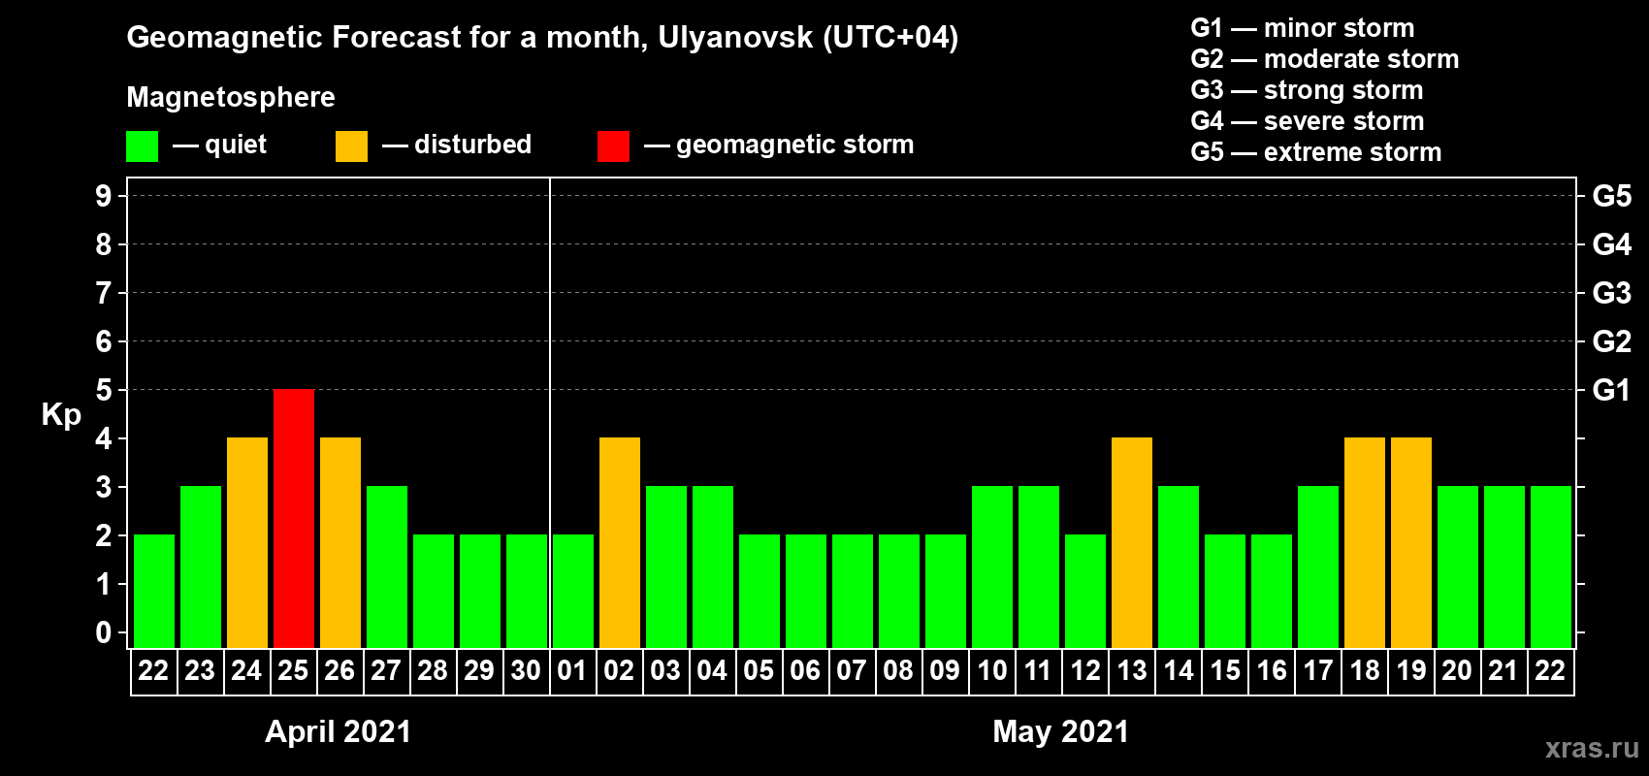The height and width of the screenshot is (776, 1649).
Task: Click the date label 05 on the axis
Action: [x=759, y=671]
